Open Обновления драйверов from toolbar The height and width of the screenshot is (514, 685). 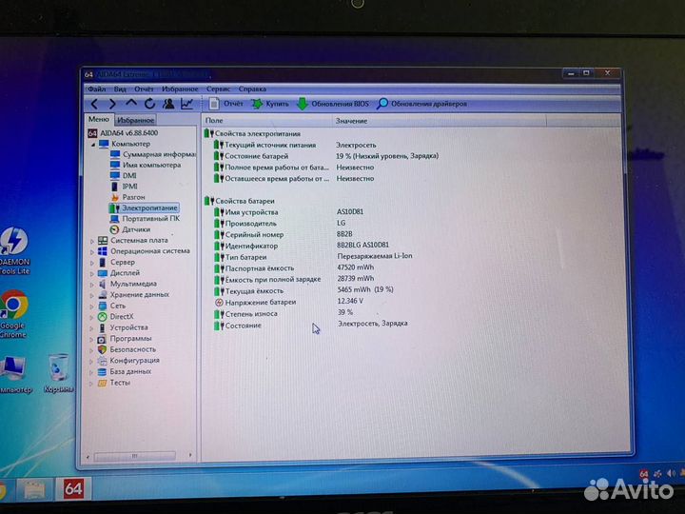coord(422,104)
